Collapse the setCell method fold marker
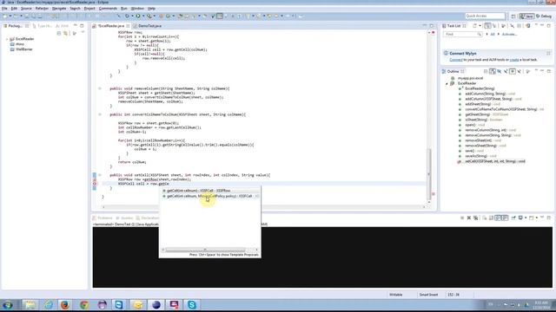The height and width of the screenshot is (312, 556). point(100,175)
